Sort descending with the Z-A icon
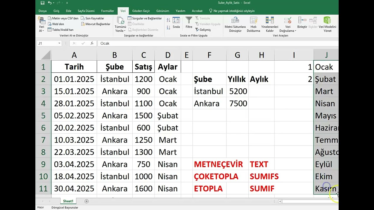 click(x=169, y=28)
